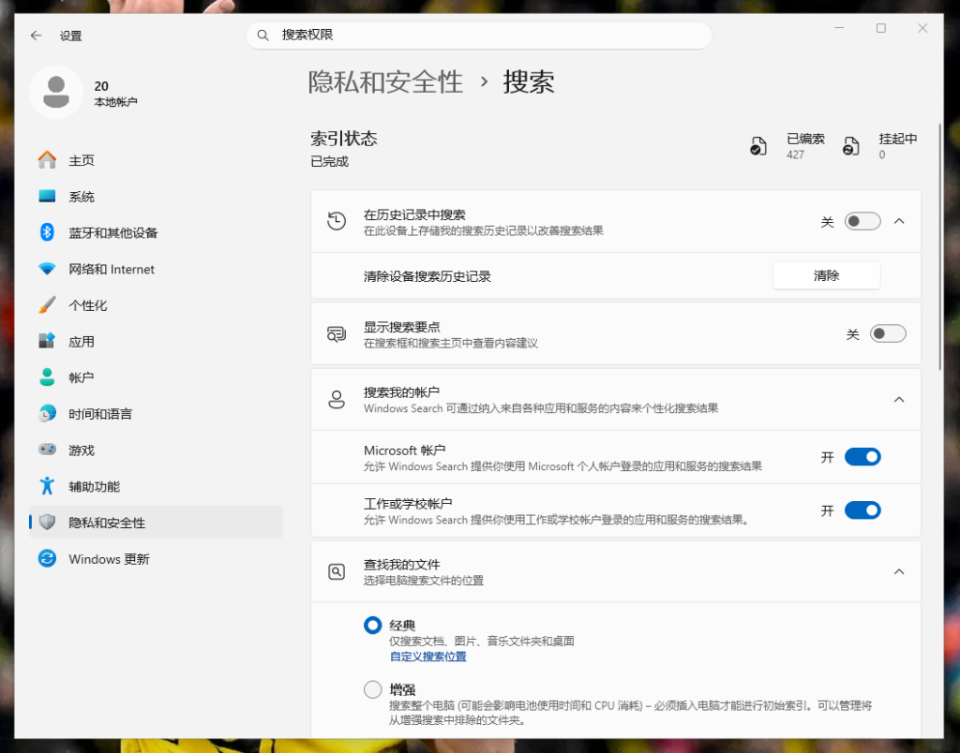Collapse the 搜索我的帐户 section chevron

(x=899, y=399)
